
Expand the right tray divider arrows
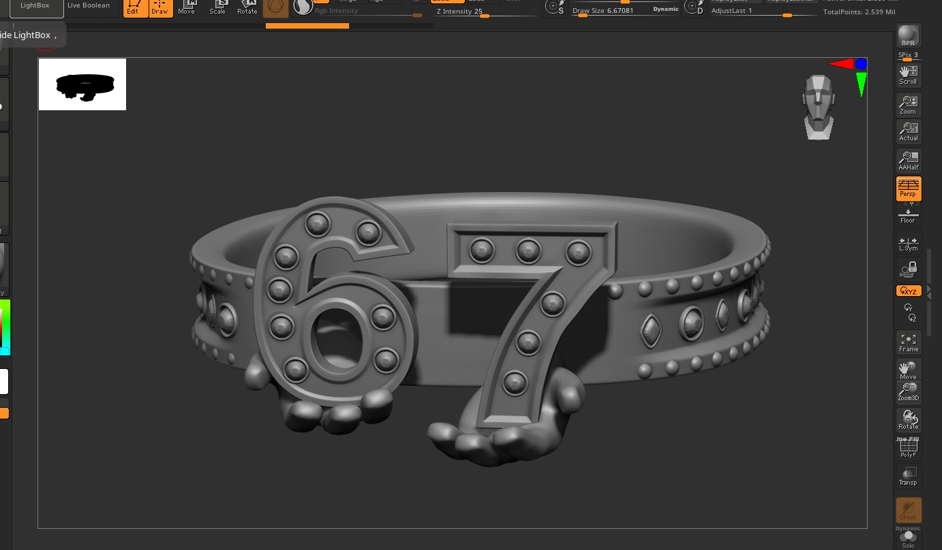[929, 291]
